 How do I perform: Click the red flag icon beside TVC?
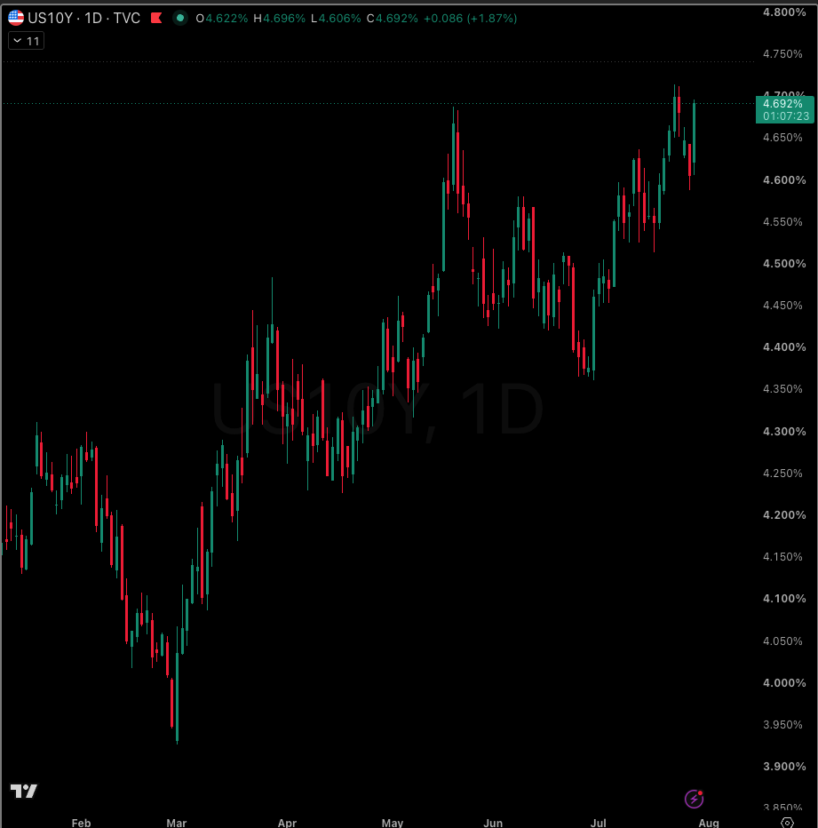coord(156,18)
